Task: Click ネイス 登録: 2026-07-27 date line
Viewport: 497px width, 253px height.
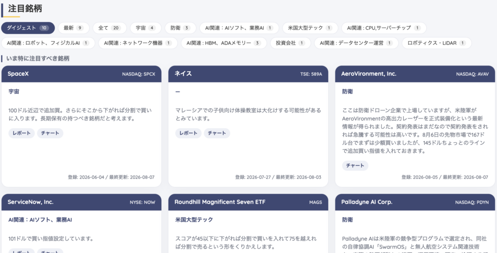Action: pos(278,177)
